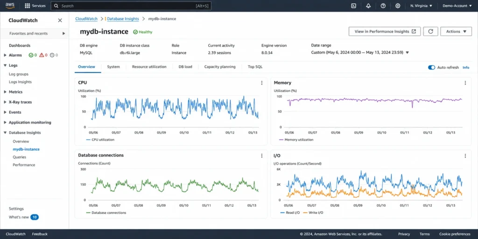Collapse the Logs section
Image resolution: width=478 pixels, height=239 pixels.
(x=5, y=65)
